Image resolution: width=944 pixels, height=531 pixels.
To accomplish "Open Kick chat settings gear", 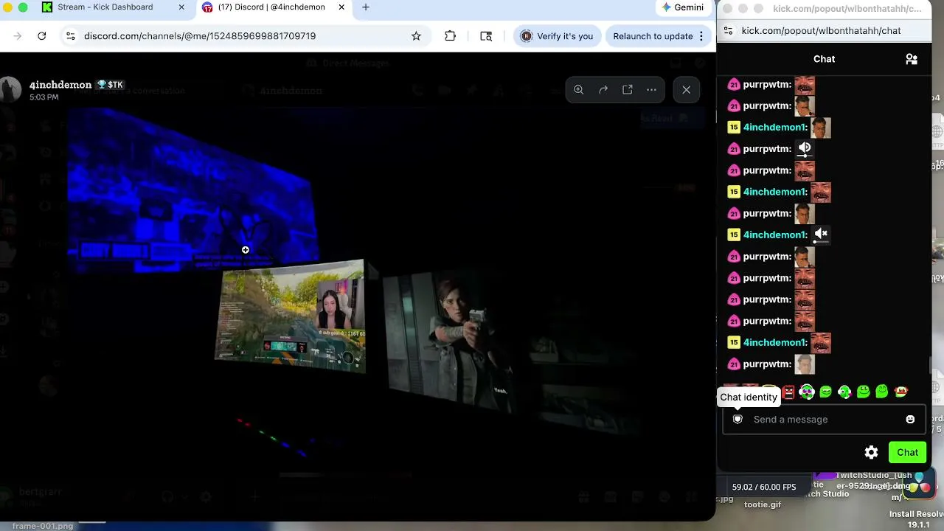I will [872, 453].
